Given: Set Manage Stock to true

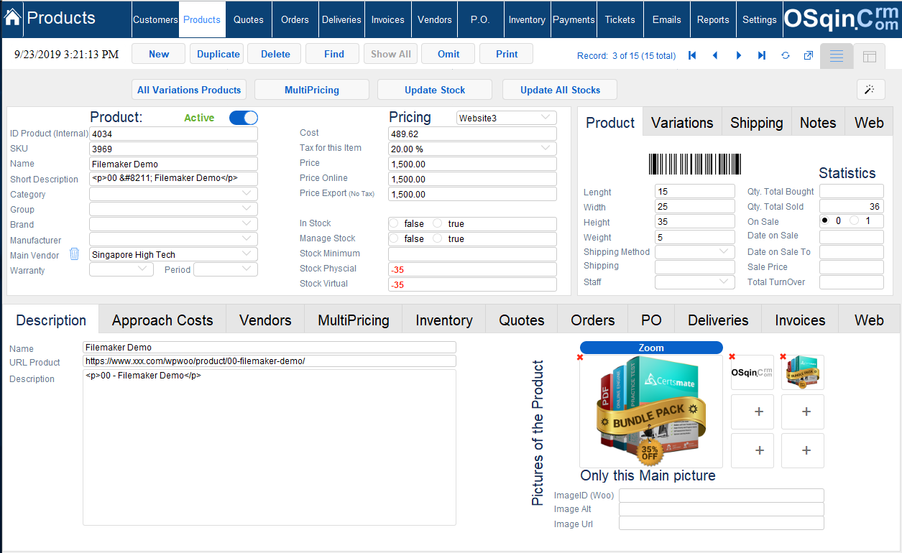Looking at the screenshot, I should [438, 239].
